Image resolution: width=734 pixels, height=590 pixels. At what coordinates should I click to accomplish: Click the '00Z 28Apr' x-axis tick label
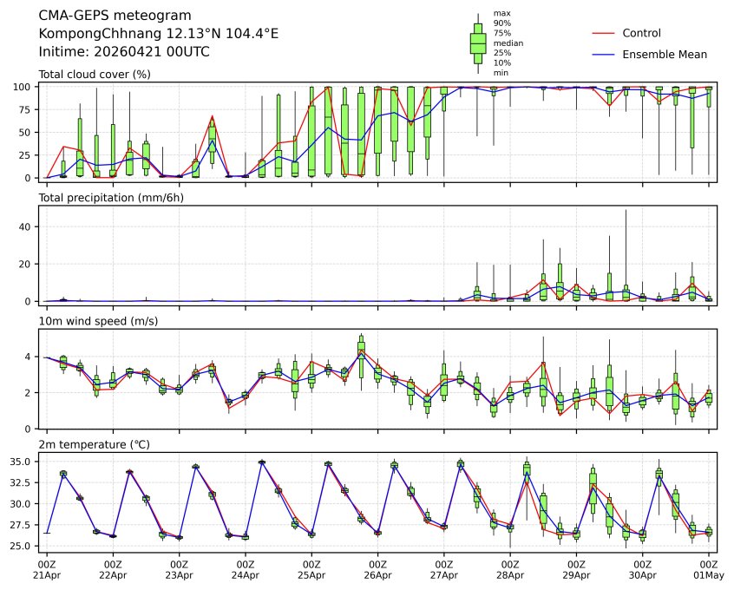pyautogui.click(x=510, y=569)
